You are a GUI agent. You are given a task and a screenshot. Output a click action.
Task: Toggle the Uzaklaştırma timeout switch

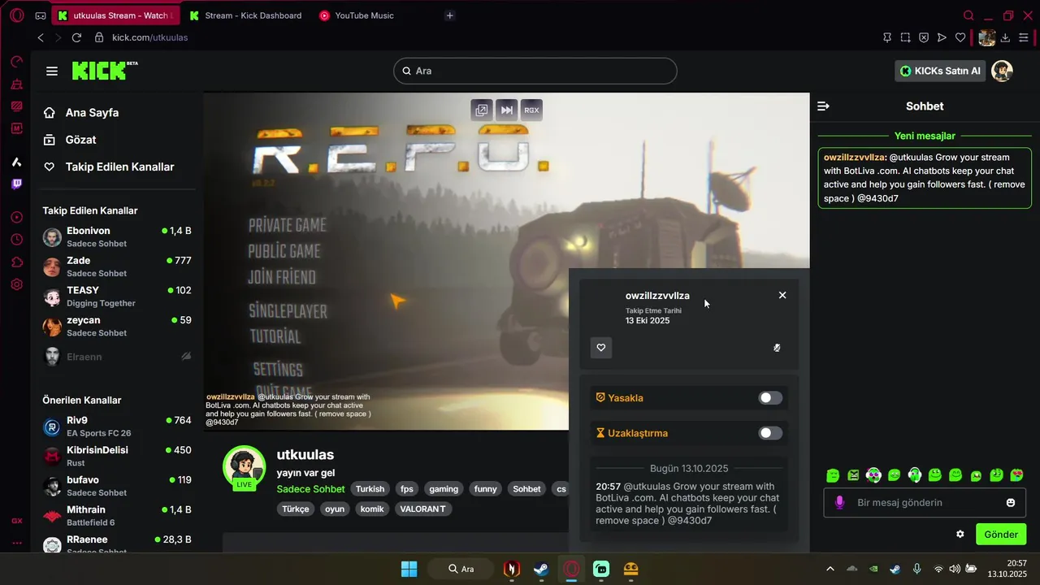(770, 433)
